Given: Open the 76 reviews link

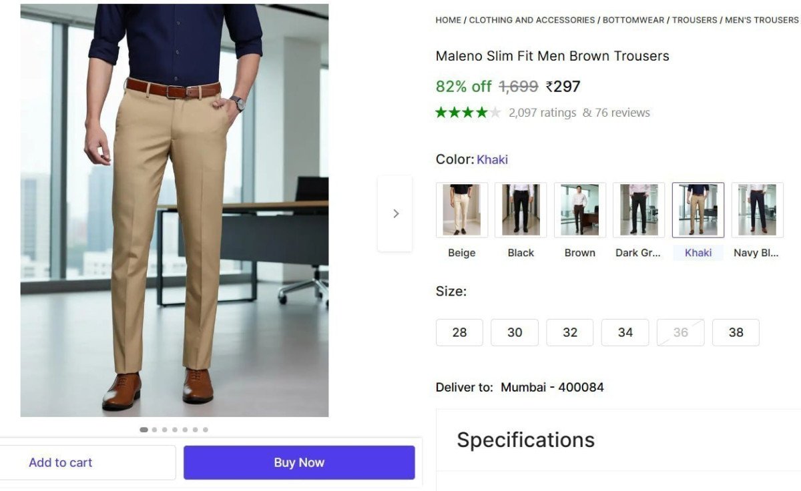Looking at the screenshot, I should click(x=621, y=112).
